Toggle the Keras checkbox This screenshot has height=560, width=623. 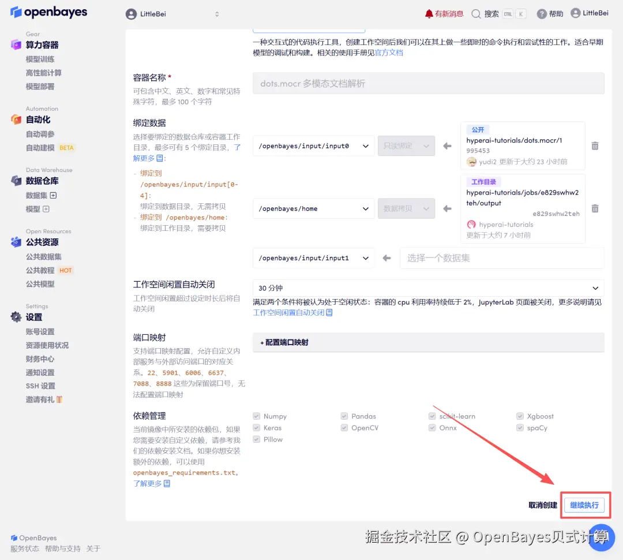click(256, 428)
